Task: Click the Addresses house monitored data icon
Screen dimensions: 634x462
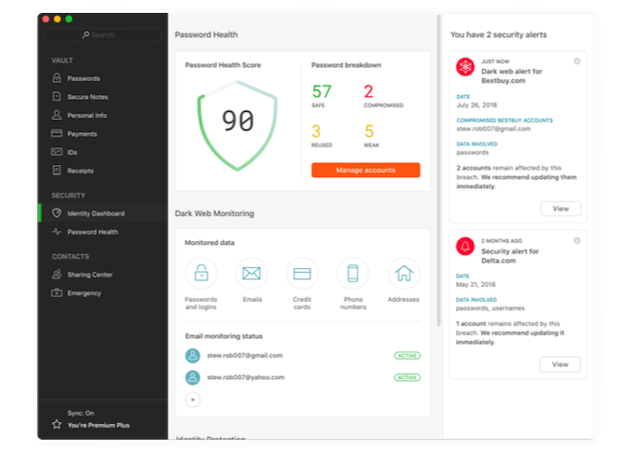Action: click(x=404, y=274)
